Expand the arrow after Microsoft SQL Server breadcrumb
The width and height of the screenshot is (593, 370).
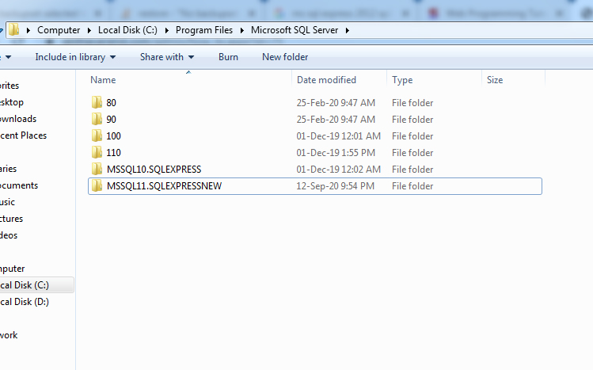(348, 30)
